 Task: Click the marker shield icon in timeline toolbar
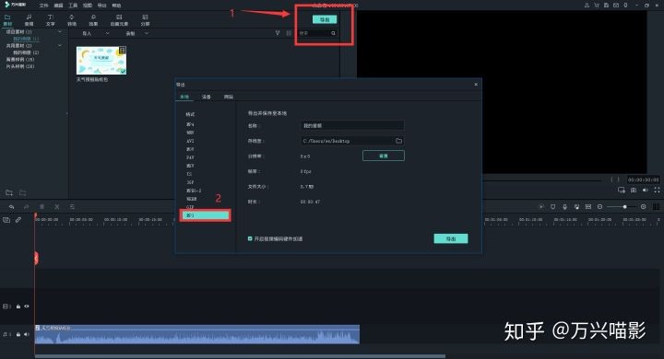[552, 207]
